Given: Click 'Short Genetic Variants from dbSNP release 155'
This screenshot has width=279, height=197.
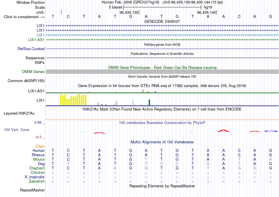Looking at the screenshot, I should [x=162, y=77].
